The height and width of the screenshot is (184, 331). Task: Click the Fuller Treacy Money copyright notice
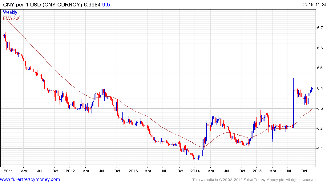pos(255,180)
